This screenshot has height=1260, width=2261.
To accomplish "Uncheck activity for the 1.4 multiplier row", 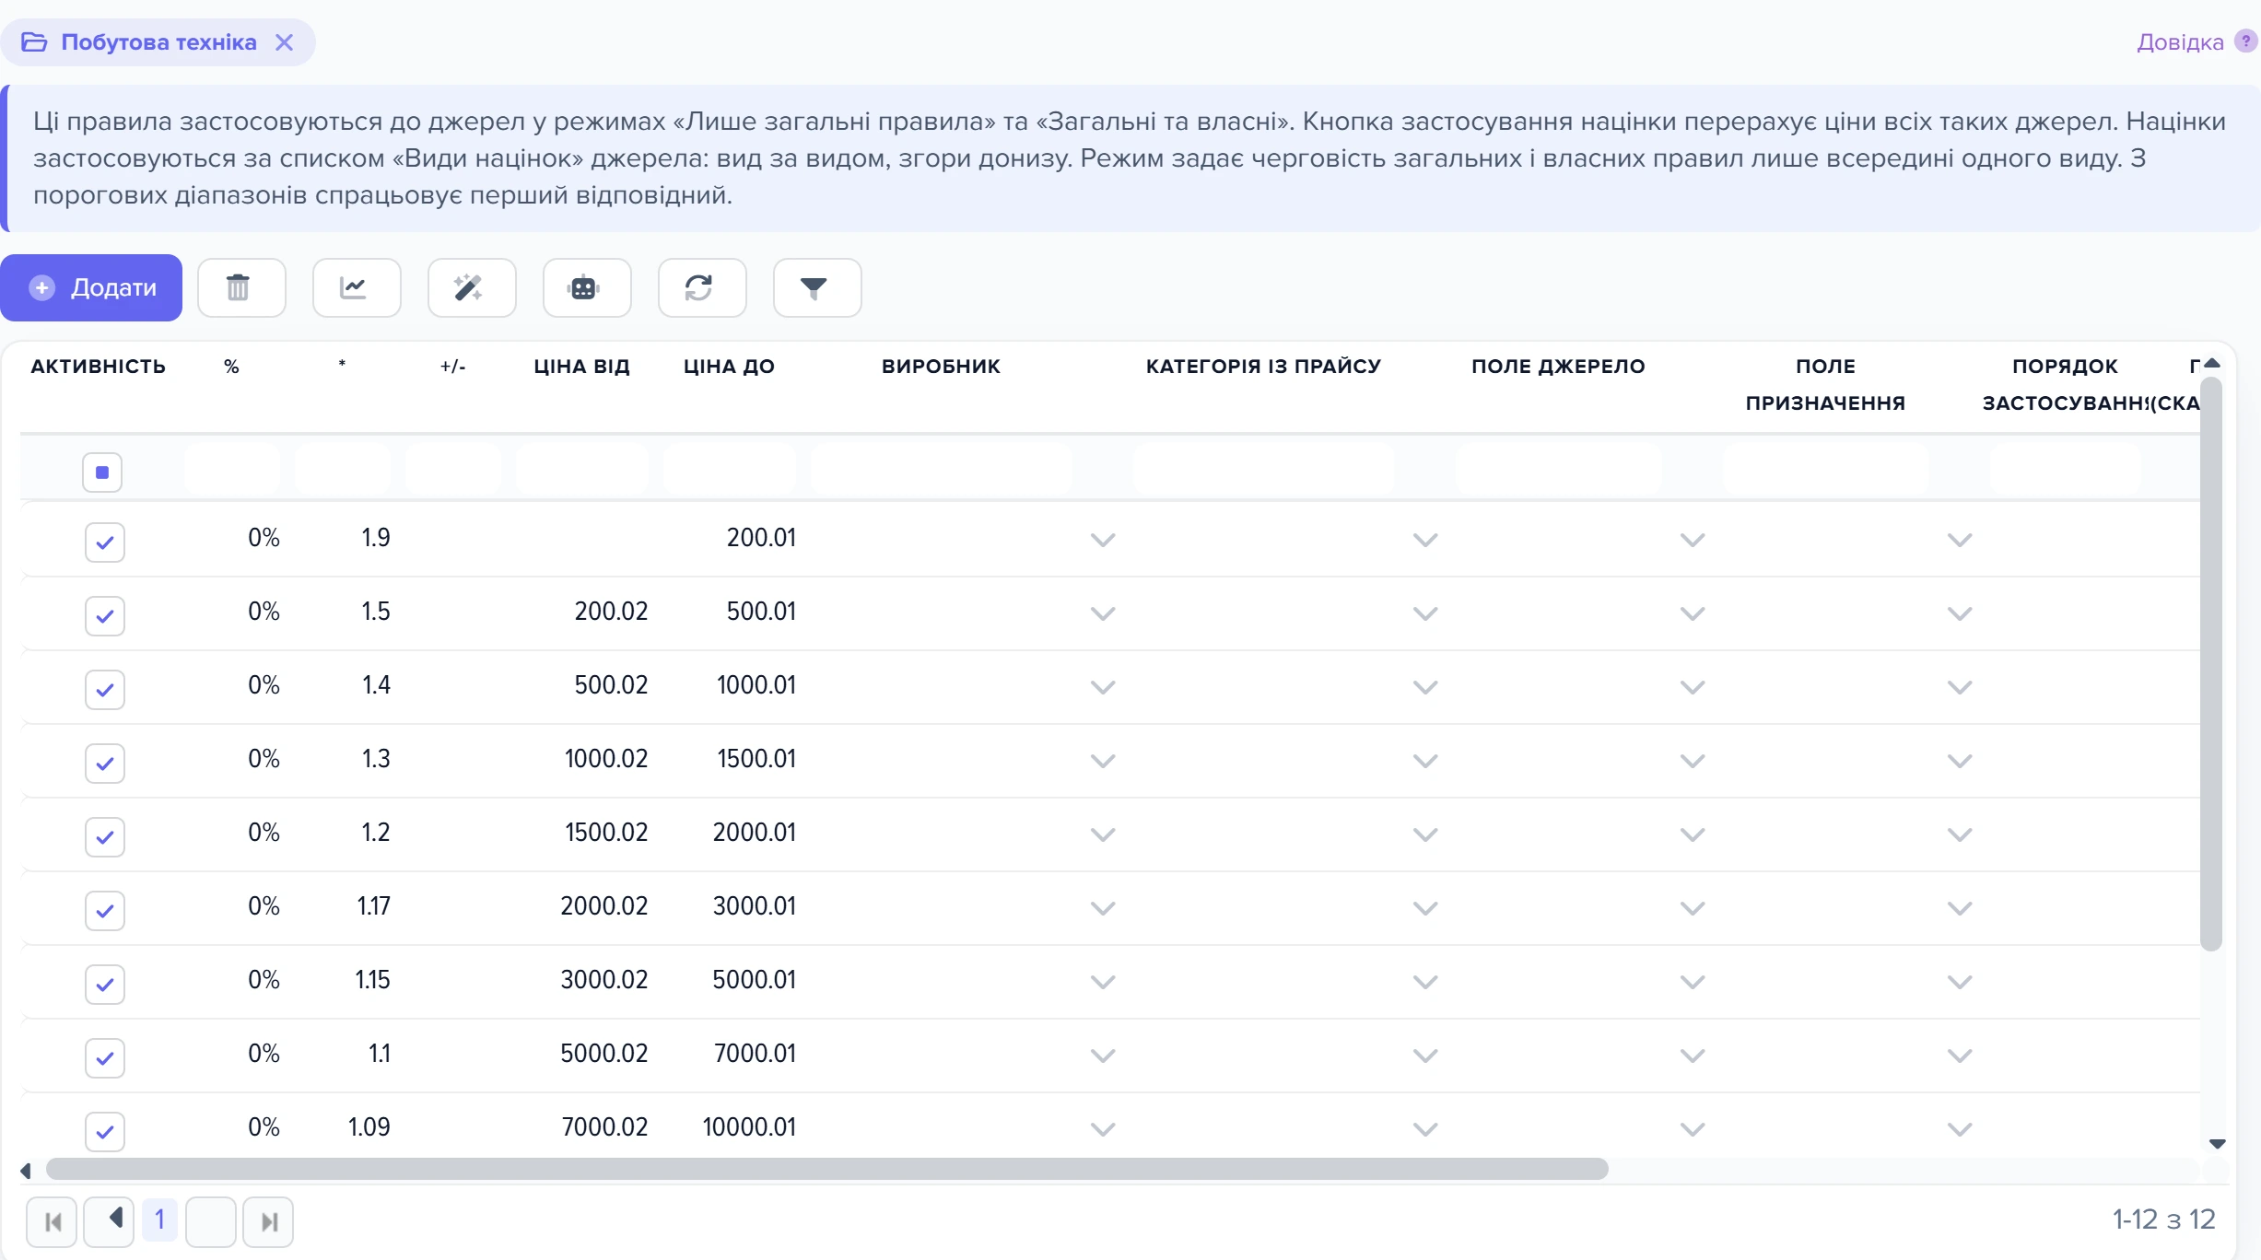I will click(105, 689).
